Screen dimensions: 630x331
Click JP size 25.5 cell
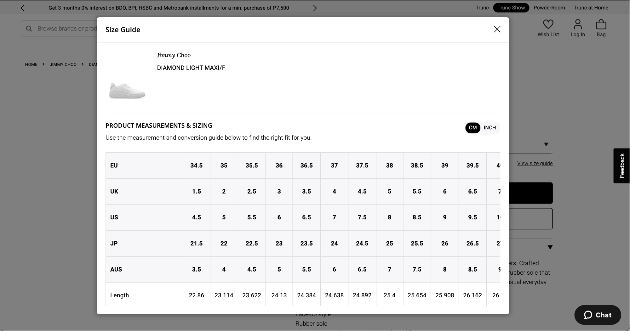coord(417,243)
